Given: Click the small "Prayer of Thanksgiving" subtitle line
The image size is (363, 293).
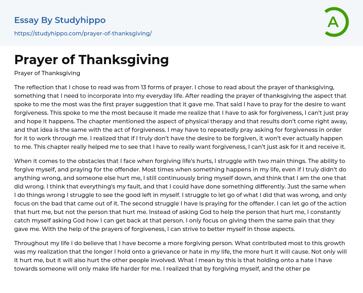Looking at the screenshot, I should pyautogui.click(x=47, y=73).
